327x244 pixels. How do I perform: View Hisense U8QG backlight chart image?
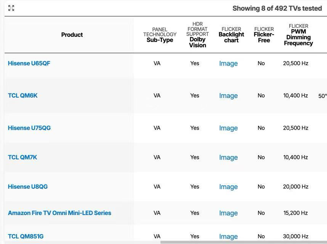(x=228, y=187)
